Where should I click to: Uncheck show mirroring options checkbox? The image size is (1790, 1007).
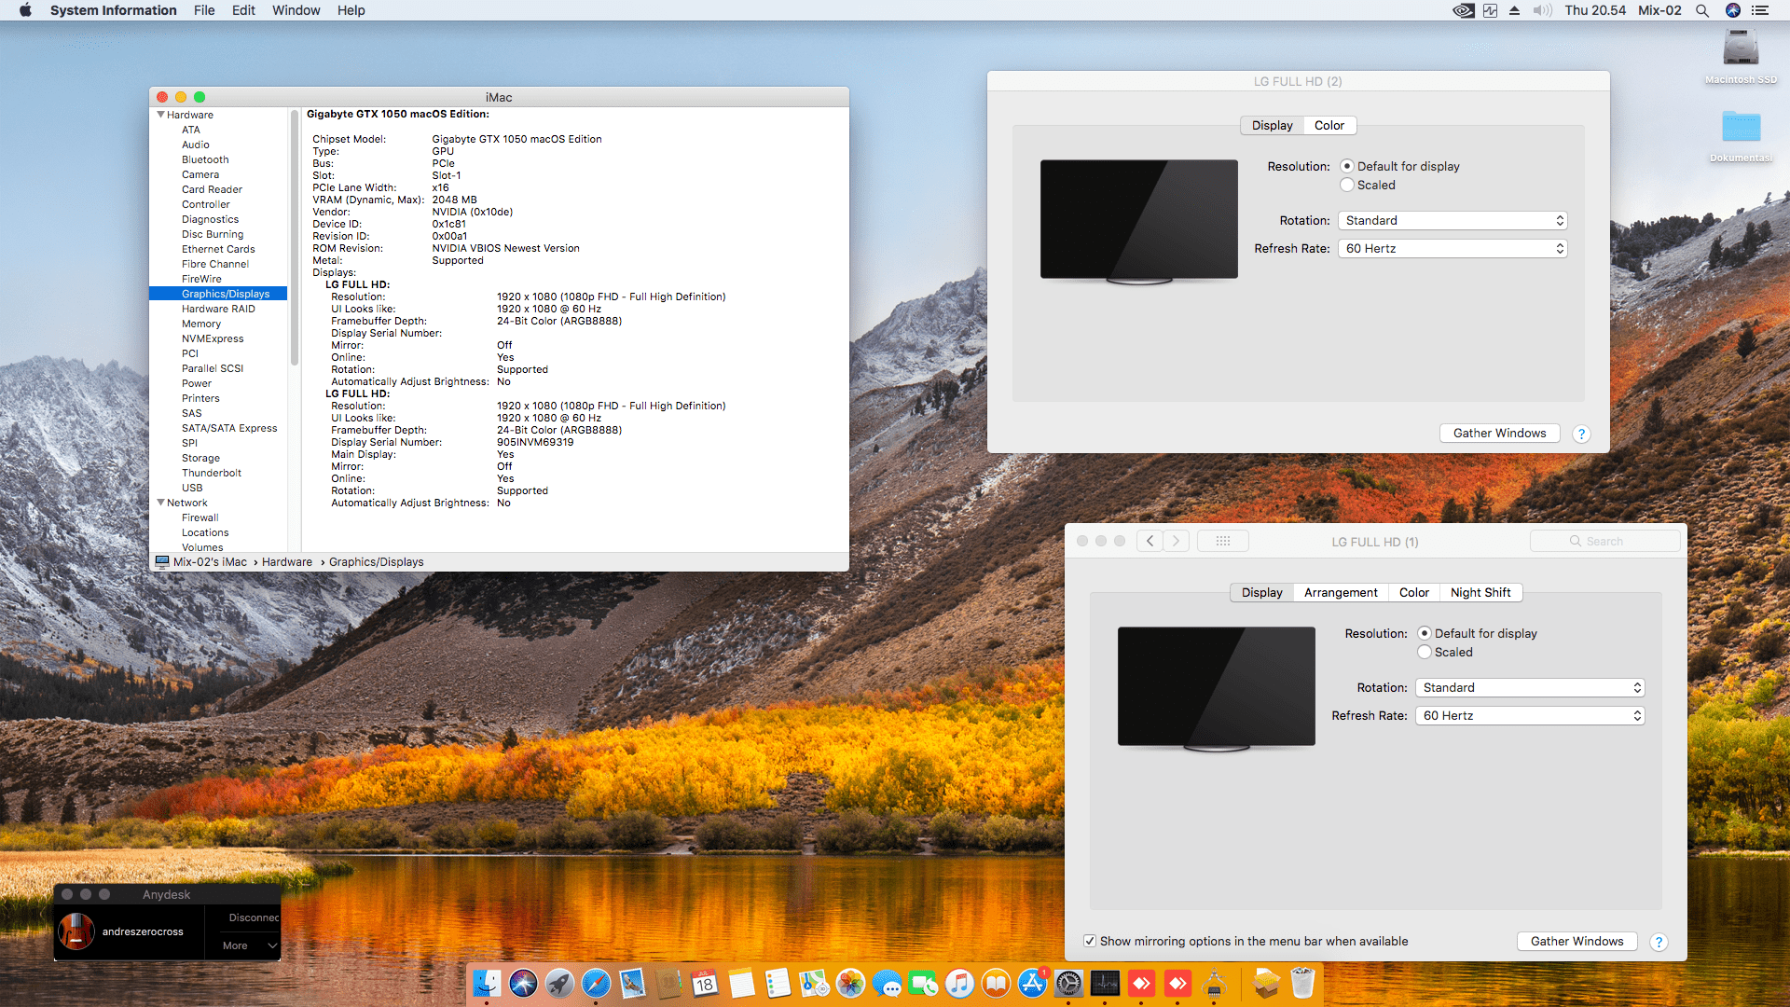[x=1090, y=941]
